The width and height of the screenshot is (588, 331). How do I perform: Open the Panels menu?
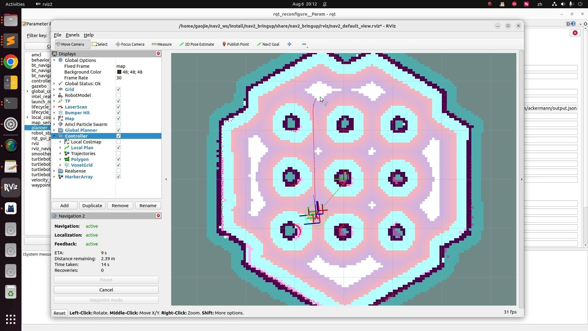tap(72, 35)
